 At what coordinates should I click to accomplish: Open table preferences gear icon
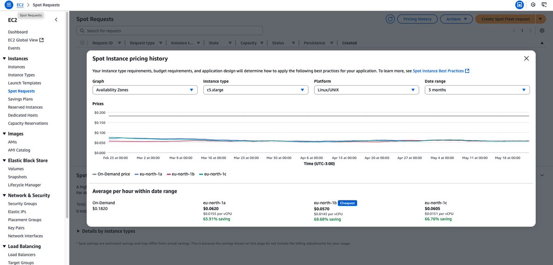click(542, 30)
